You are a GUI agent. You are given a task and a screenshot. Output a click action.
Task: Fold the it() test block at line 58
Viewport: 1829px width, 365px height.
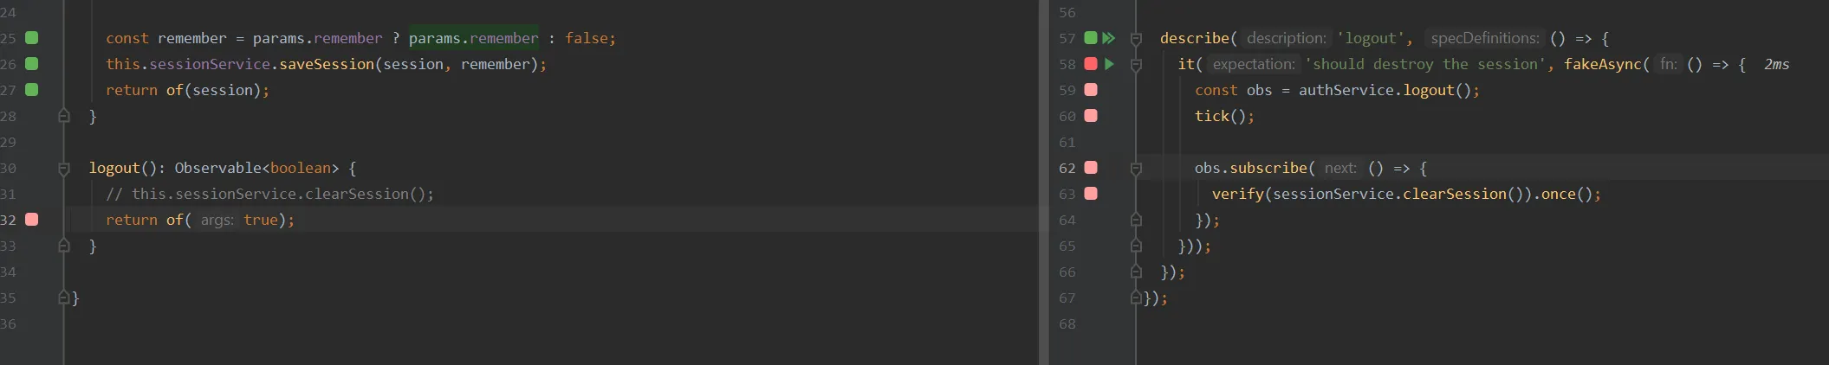click(x=1136, y=64)
